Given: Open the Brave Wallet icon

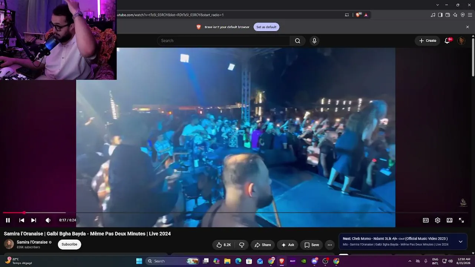Looking at the screenshot, I should point(448,15).
